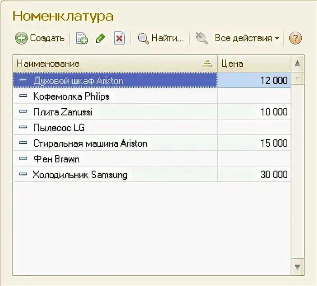Click the 15 000 price cell

[x=254, y=143]
